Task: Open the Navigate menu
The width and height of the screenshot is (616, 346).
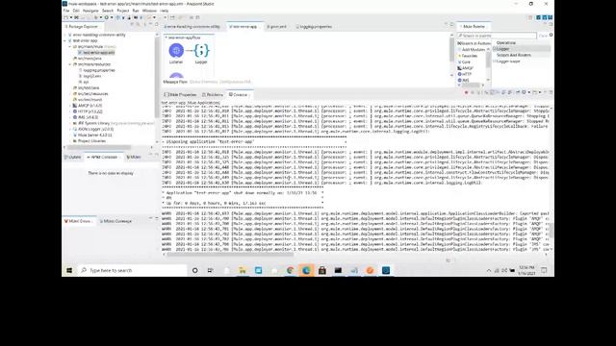Action: point(90,11)
